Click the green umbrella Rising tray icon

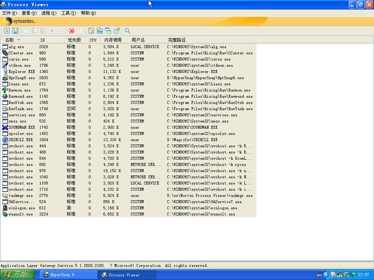click(353, 275)
